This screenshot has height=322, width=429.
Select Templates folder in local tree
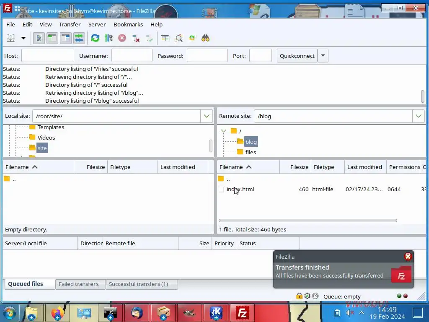tap(51, 127)
